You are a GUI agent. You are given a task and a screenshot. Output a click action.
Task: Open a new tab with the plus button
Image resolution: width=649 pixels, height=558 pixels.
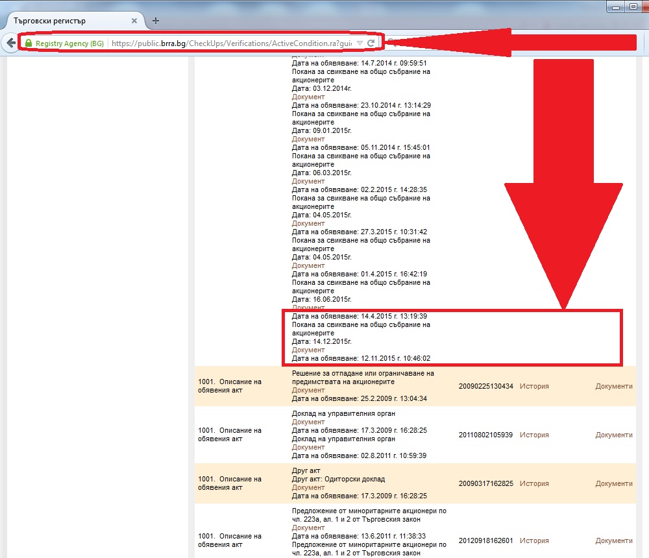pos(155,21)
